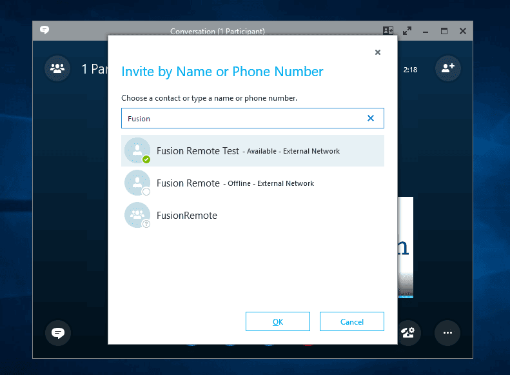Close the Conversation window
Screen dimensions: 510x375
click(463, 31)
